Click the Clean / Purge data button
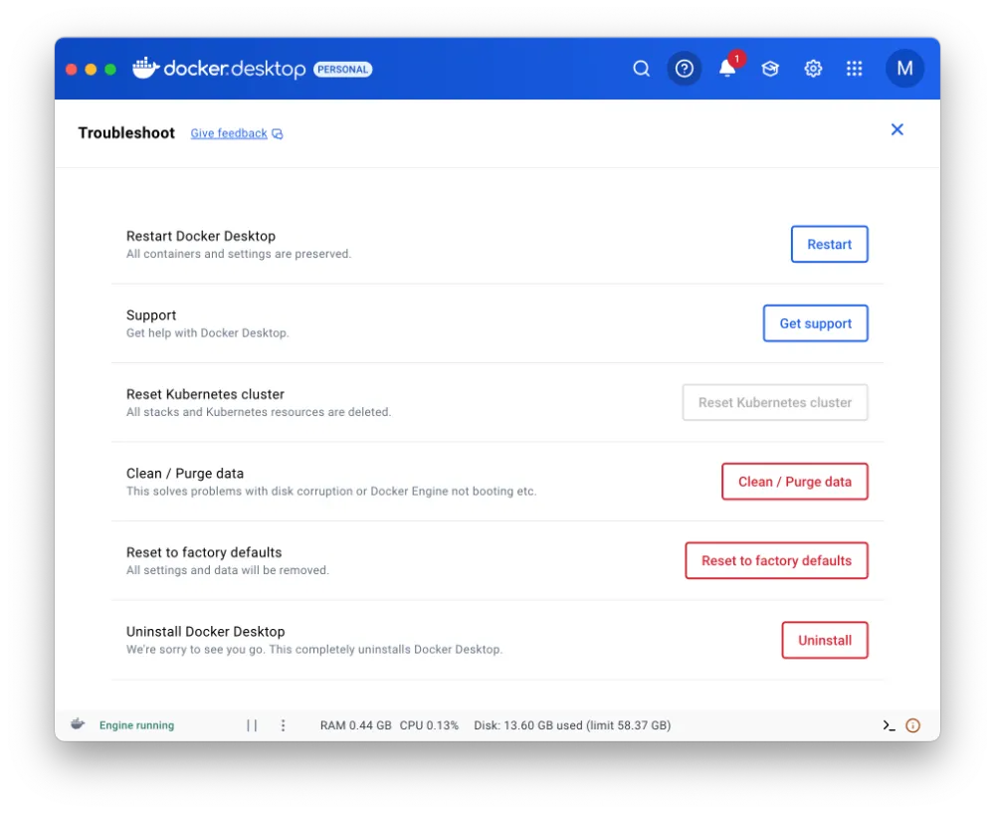 pyautogui.click(x=794, y=482)
